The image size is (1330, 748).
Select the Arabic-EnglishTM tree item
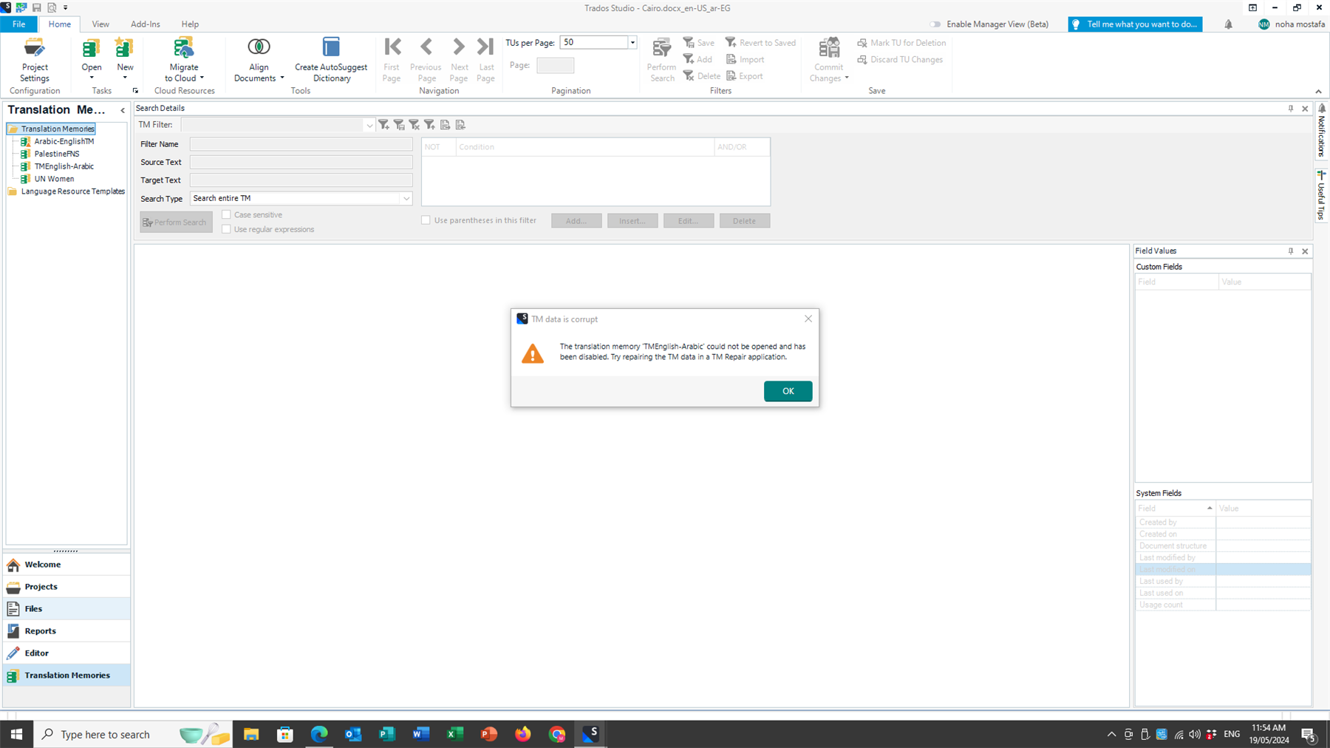click(64, 141)
